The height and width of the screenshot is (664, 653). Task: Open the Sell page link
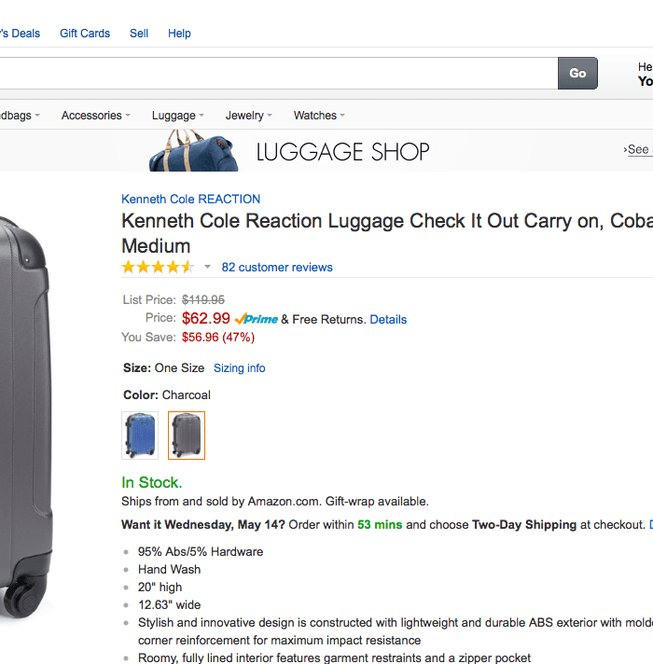(x=139, y=34)
